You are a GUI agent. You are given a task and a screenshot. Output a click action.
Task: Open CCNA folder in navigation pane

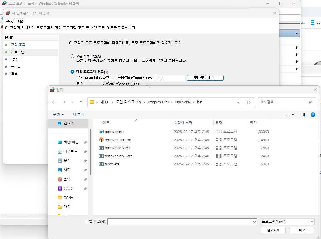pos(68,197)
